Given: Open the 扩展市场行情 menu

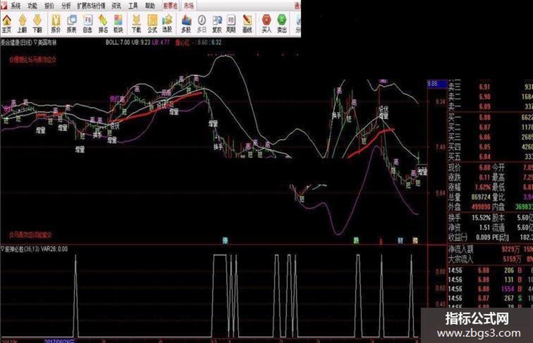Looking at the screenshot, I should coord(91,6).
